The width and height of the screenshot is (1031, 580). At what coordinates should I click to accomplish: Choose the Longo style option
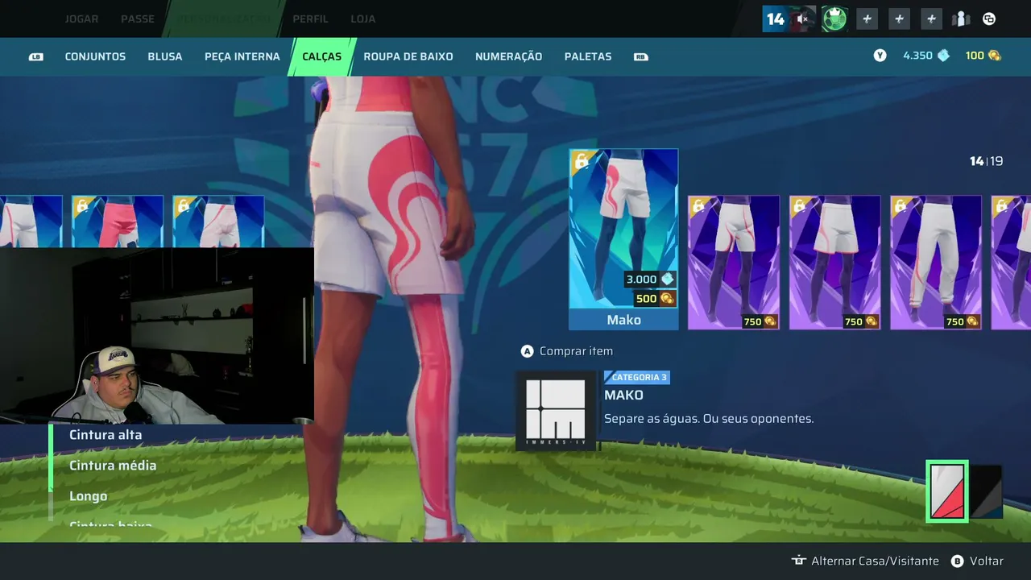click(x=89, y=496)
